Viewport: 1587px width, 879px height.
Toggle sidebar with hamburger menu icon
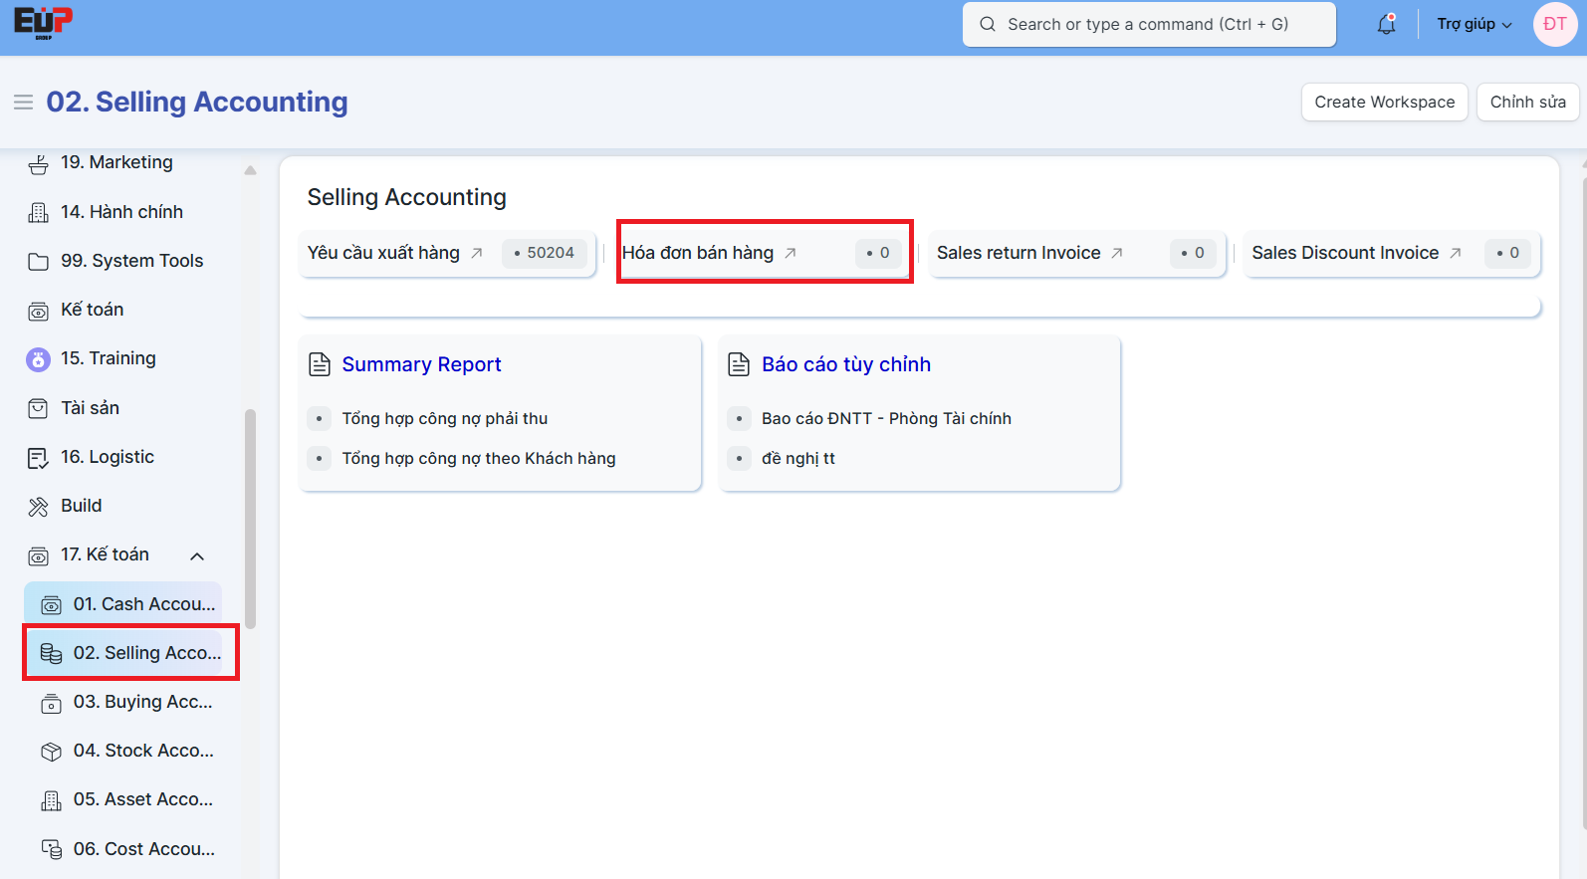coord(23,103)
